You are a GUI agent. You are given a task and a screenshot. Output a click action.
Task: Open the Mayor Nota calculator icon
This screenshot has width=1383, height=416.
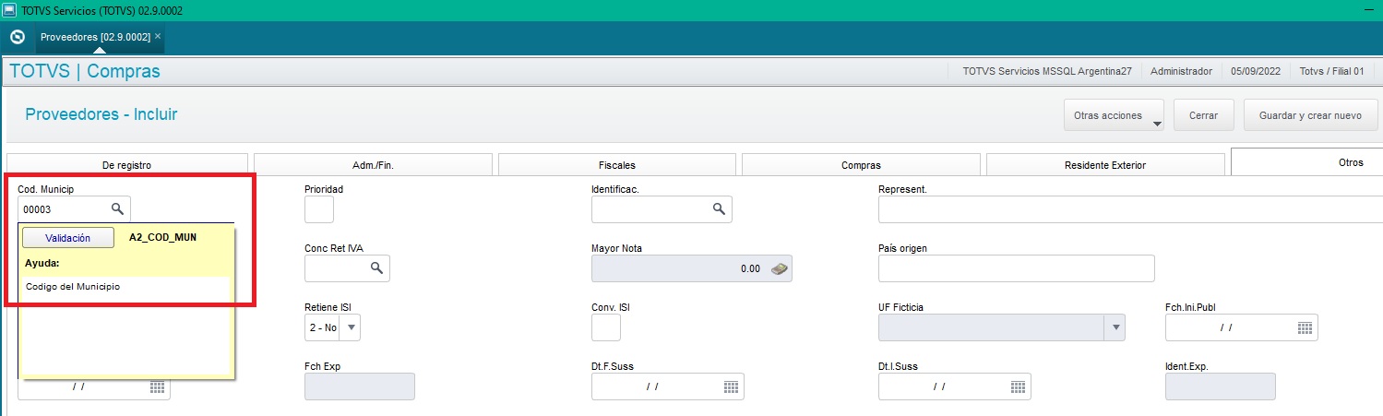tap(780, 268)
